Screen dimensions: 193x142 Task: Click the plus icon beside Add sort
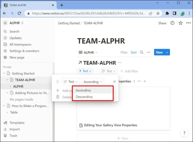click(58, 91)
